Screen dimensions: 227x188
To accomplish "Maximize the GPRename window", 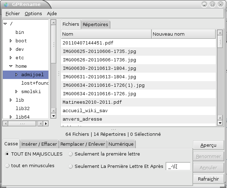I will 213,5.
